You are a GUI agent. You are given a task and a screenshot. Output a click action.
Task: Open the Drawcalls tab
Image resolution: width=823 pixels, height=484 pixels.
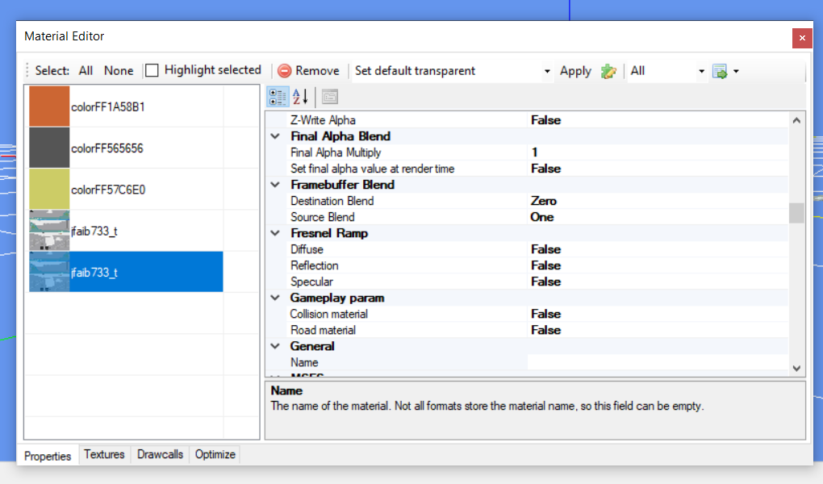(x=160, y=454)
